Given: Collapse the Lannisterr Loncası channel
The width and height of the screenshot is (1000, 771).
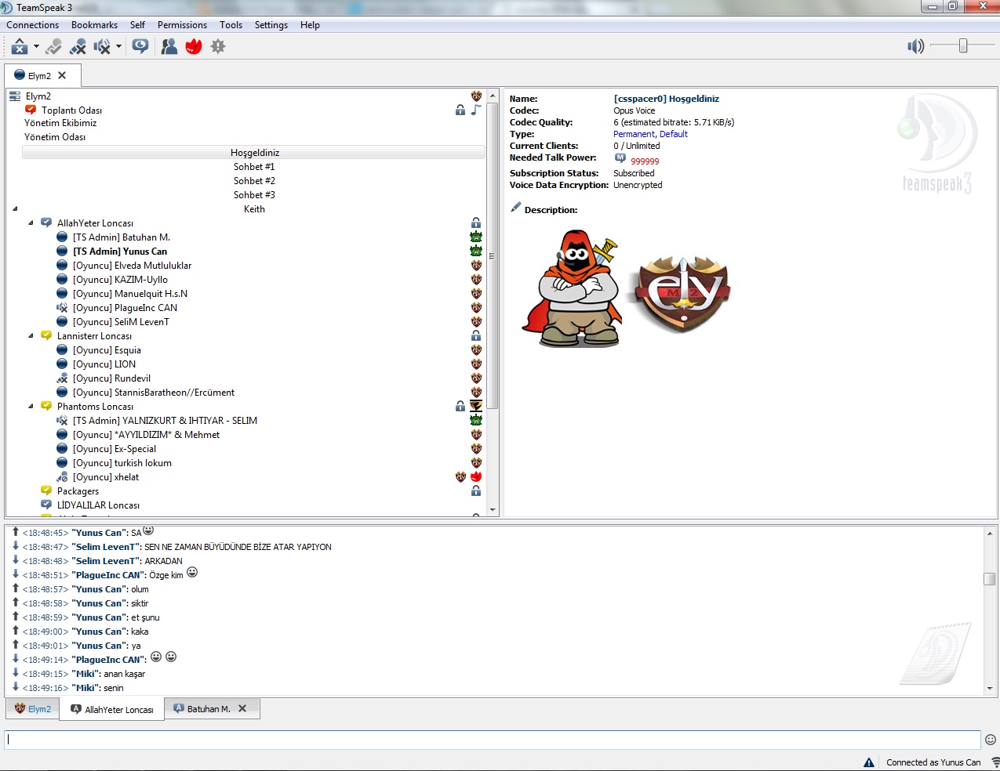Looking at the screenshot, I should pyautogui.click(x=31, y=336).
